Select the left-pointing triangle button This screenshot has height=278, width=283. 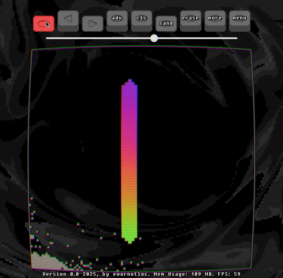tap(68, 21)
